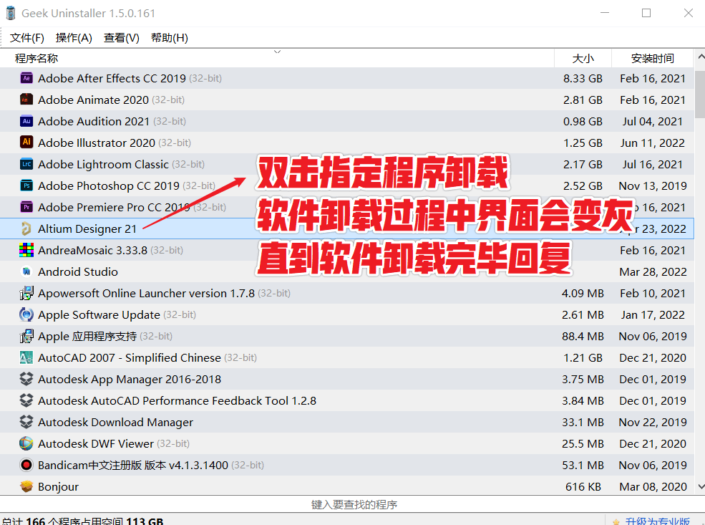Click the Bandicam program icon
Screen dimensions: 705x525
coord(26,465)
